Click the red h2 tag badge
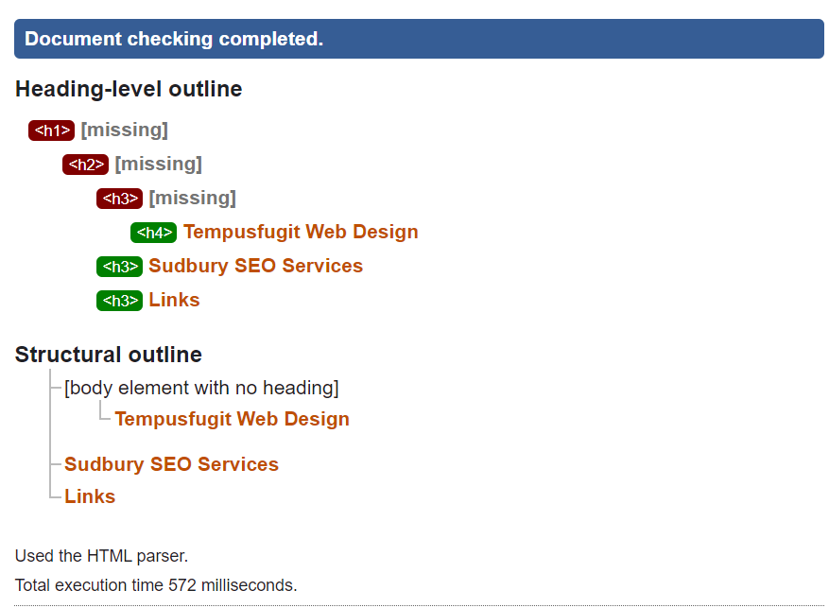 click(x=86, y=165)
